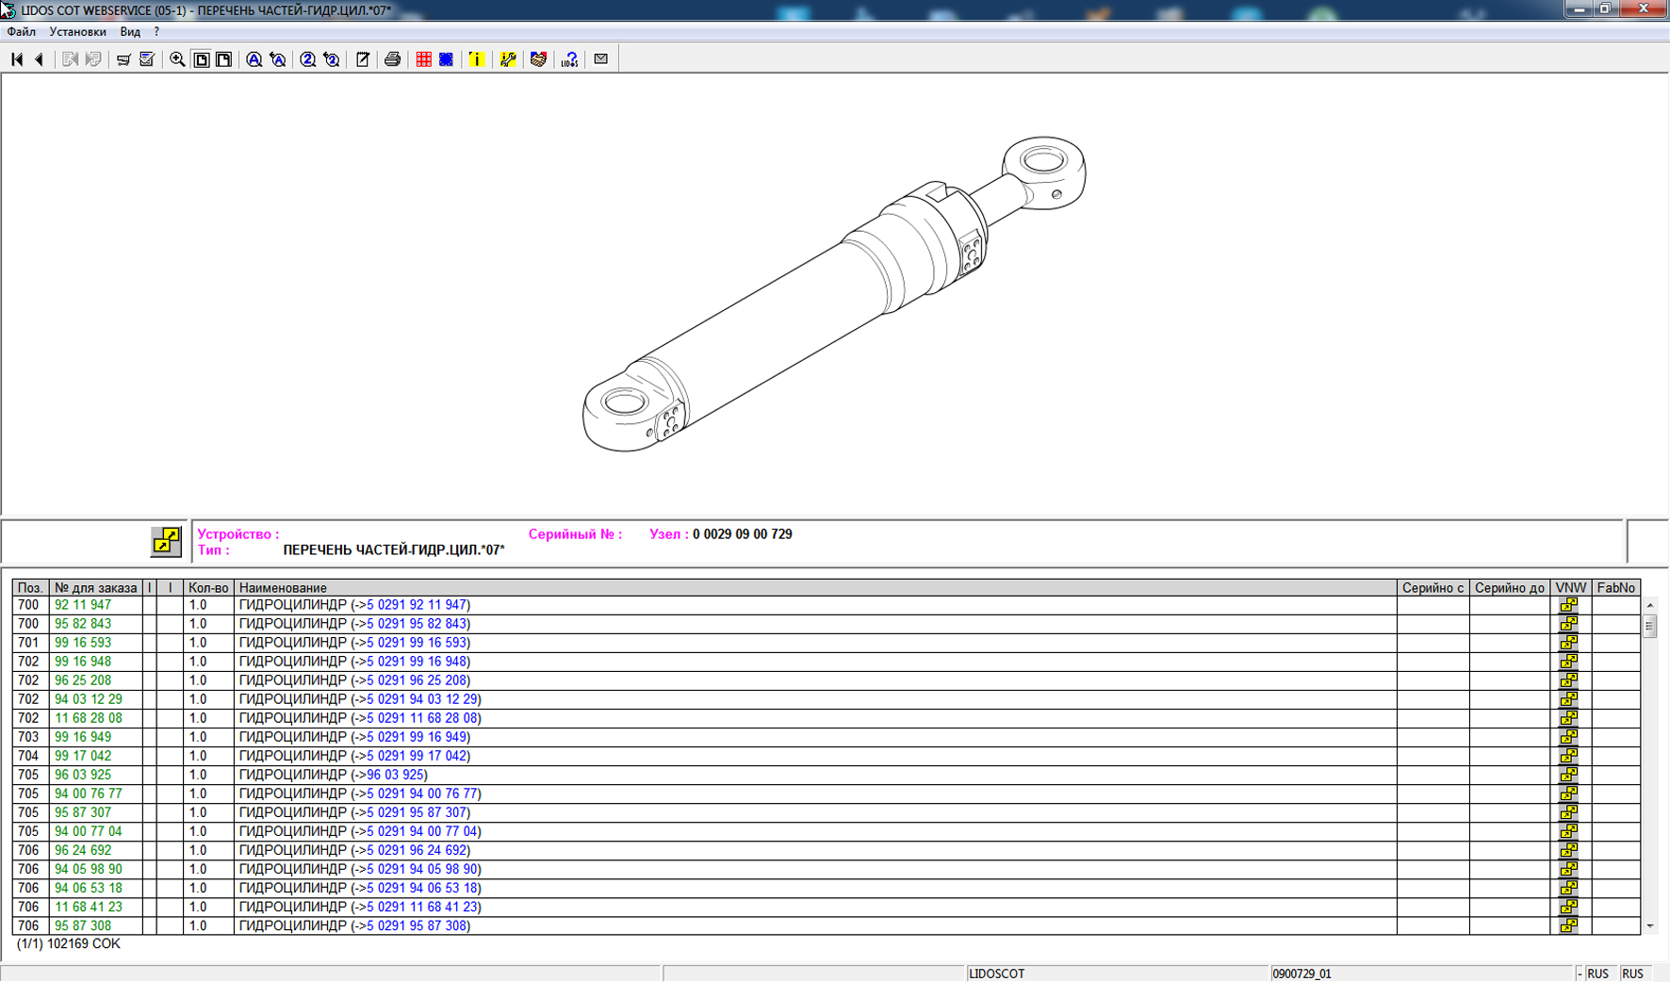
Task: Click the shopping cart toolbar icon
Action: [x=123, y=59]
